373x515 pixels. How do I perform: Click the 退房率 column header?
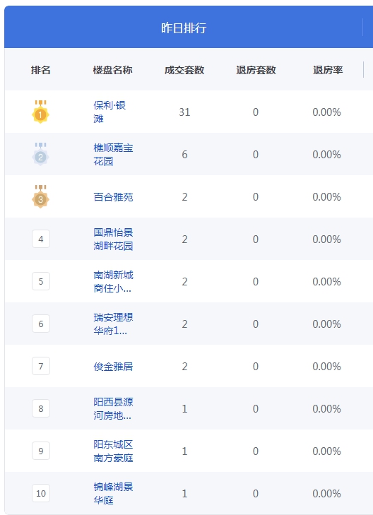pyautogui.click(x=328, y=70)
